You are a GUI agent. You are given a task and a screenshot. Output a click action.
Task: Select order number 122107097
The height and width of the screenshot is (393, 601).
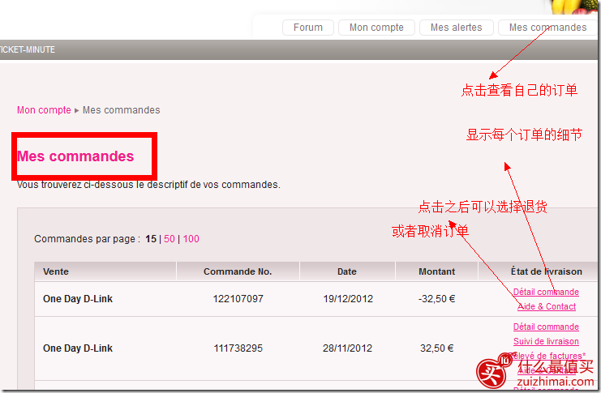pos(238,299)
